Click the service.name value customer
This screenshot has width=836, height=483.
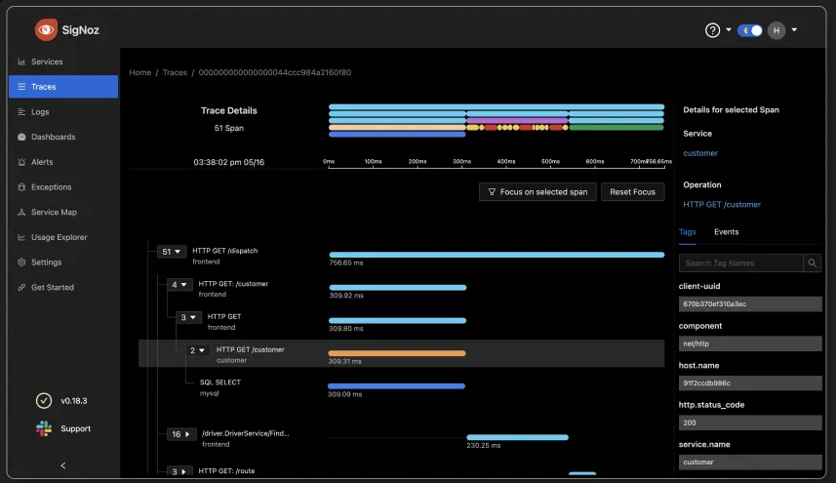(x=750, y=463)
